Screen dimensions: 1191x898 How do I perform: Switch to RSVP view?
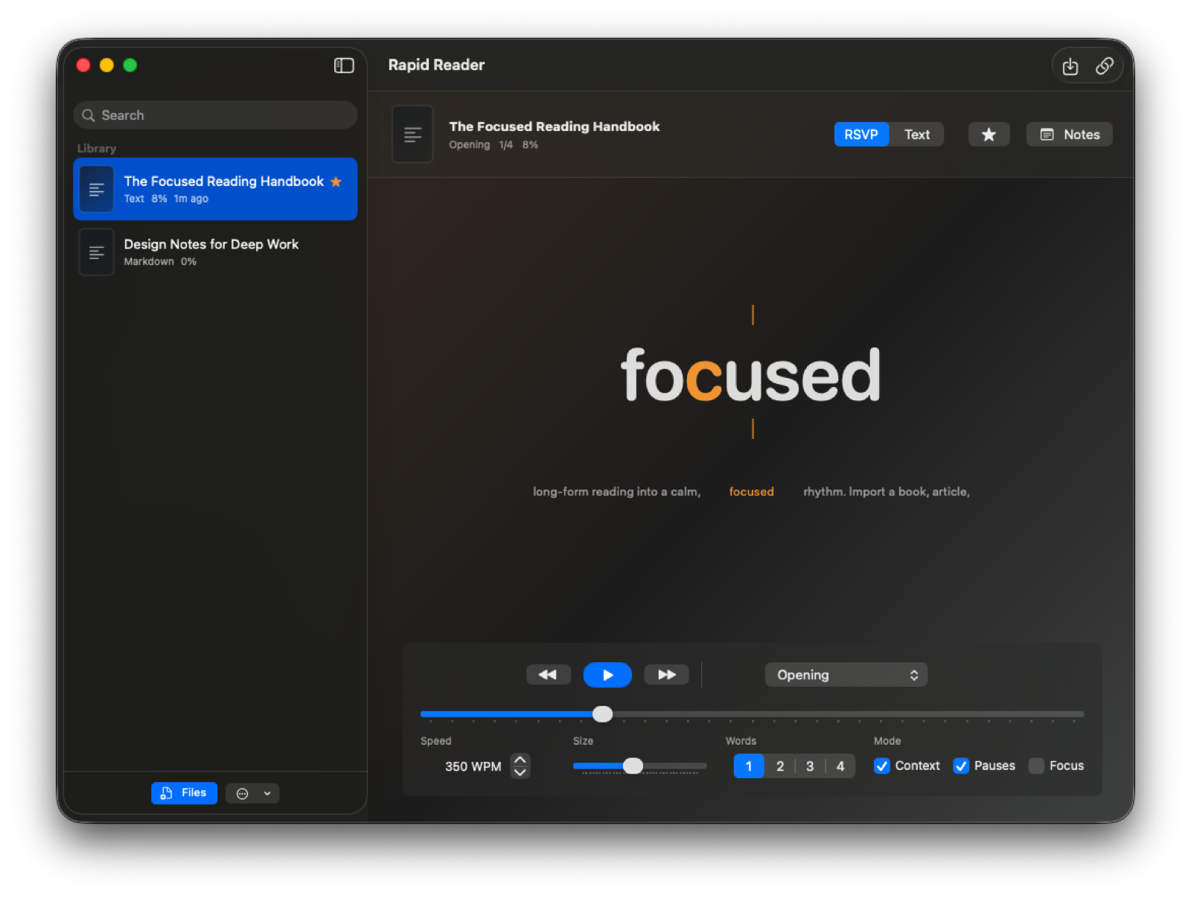click(861, 135)
